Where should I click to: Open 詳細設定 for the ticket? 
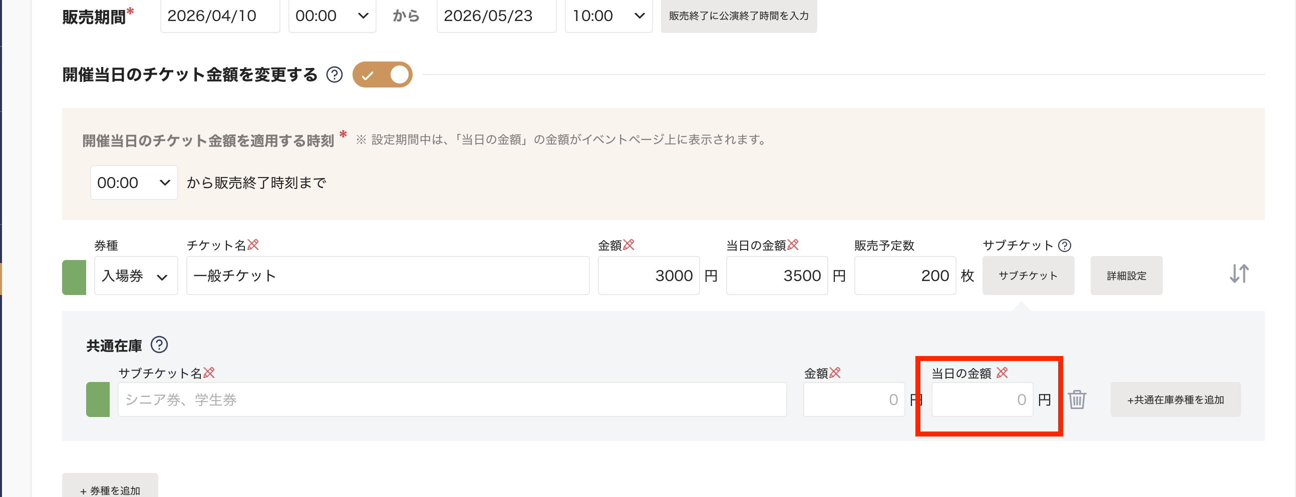[1126, 275]
